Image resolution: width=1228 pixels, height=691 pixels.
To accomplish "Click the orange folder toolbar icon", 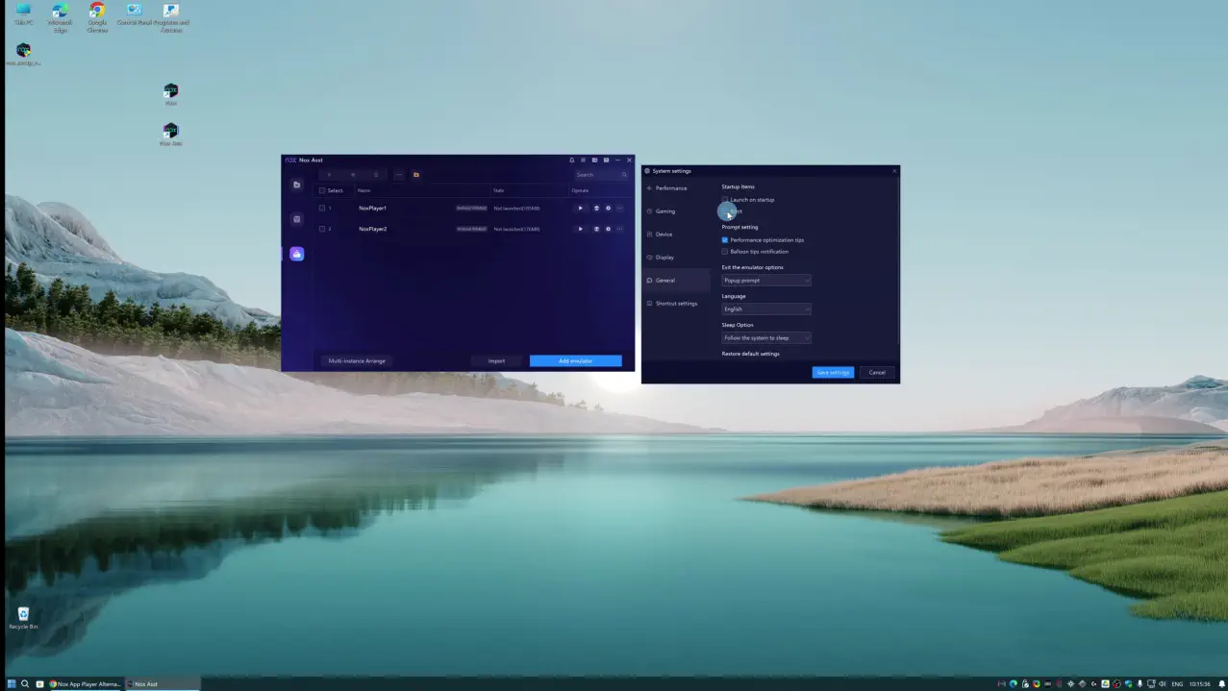I will click(415, 175).
